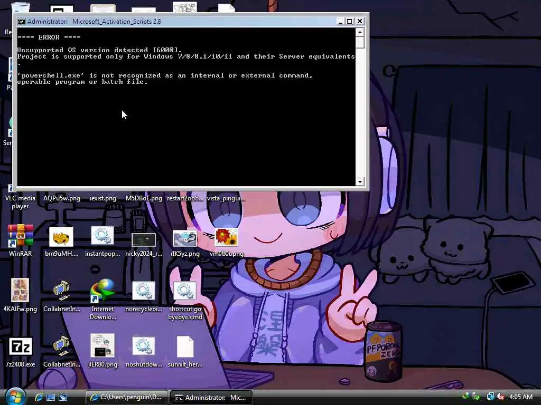Select the restart2oob desktop file label
This screenshot has width=541, height=405.
point(185,198)
